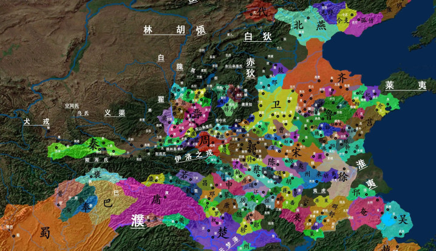Click the large '郑' state label
This screenshot has width=436, height=251.
coord(251,147)
